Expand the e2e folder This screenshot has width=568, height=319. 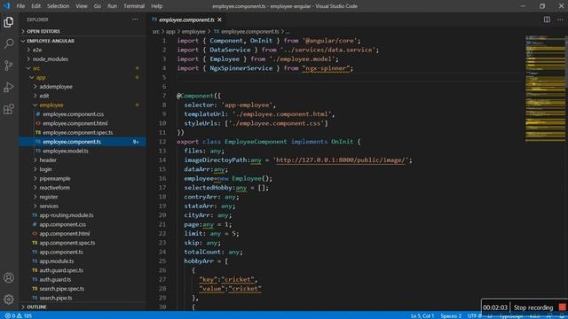(83, 50)
